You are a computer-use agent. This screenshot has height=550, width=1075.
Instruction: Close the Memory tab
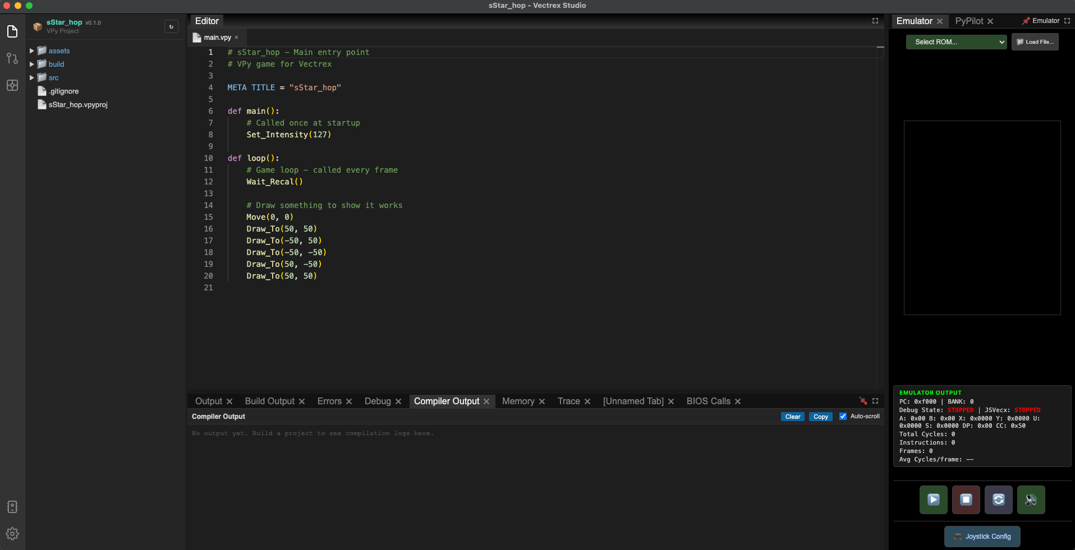[542, 401]
